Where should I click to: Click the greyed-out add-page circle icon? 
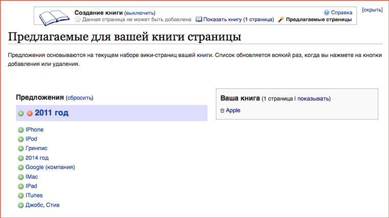coord(78,19)
